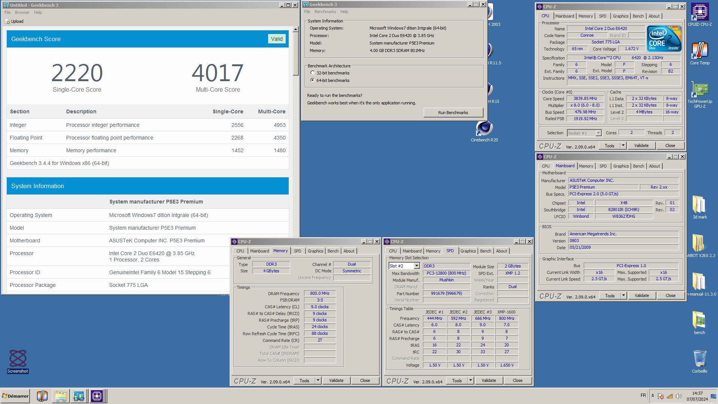The height and width of the screenshot is (404, 718).
Task: Click the Intel Core 2 Duo logo
Action: click(664, 39)
